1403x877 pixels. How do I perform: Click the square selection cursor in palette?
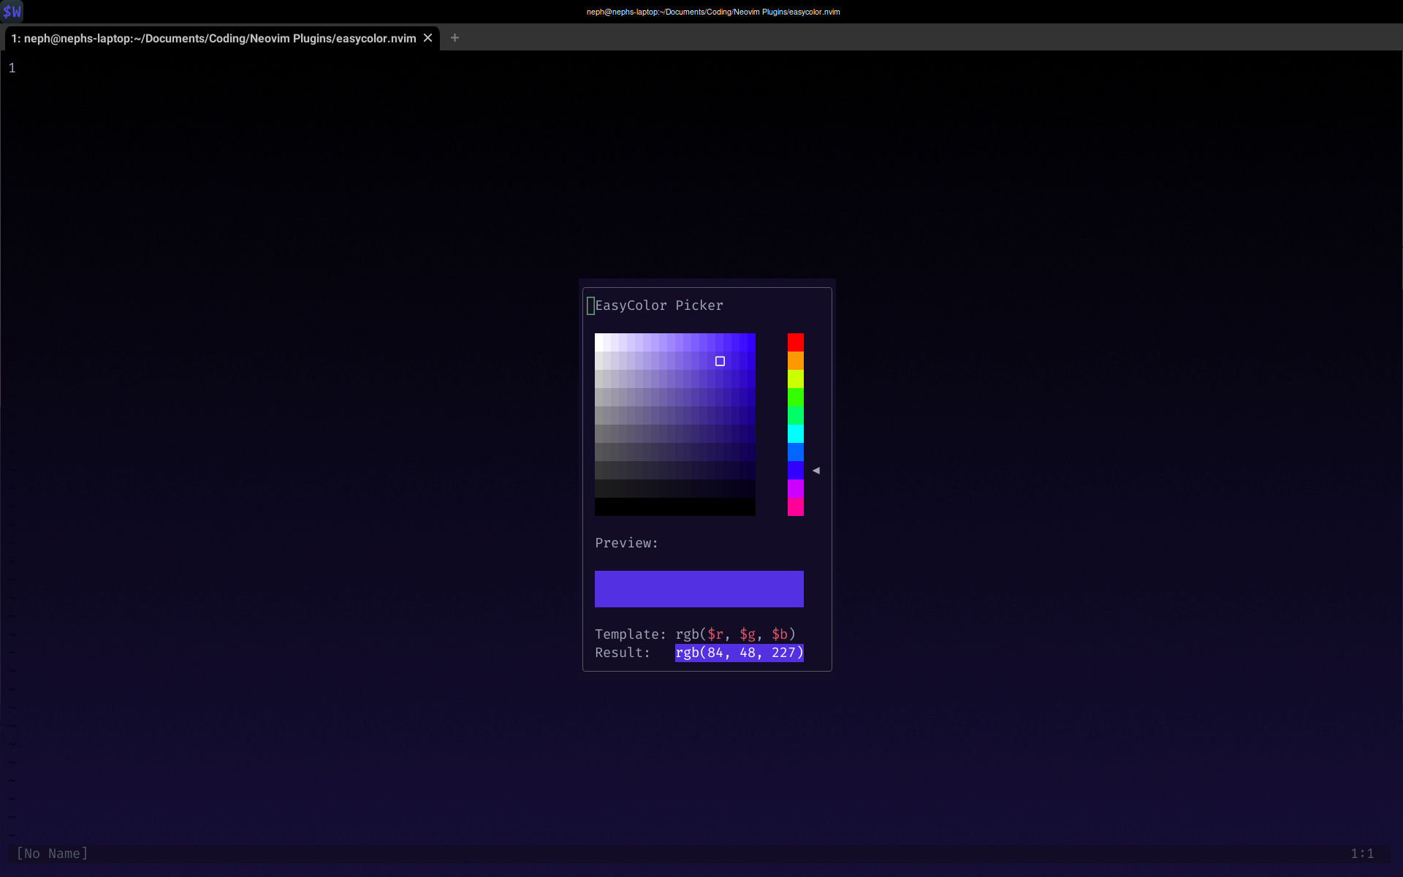tap(720, 361)
